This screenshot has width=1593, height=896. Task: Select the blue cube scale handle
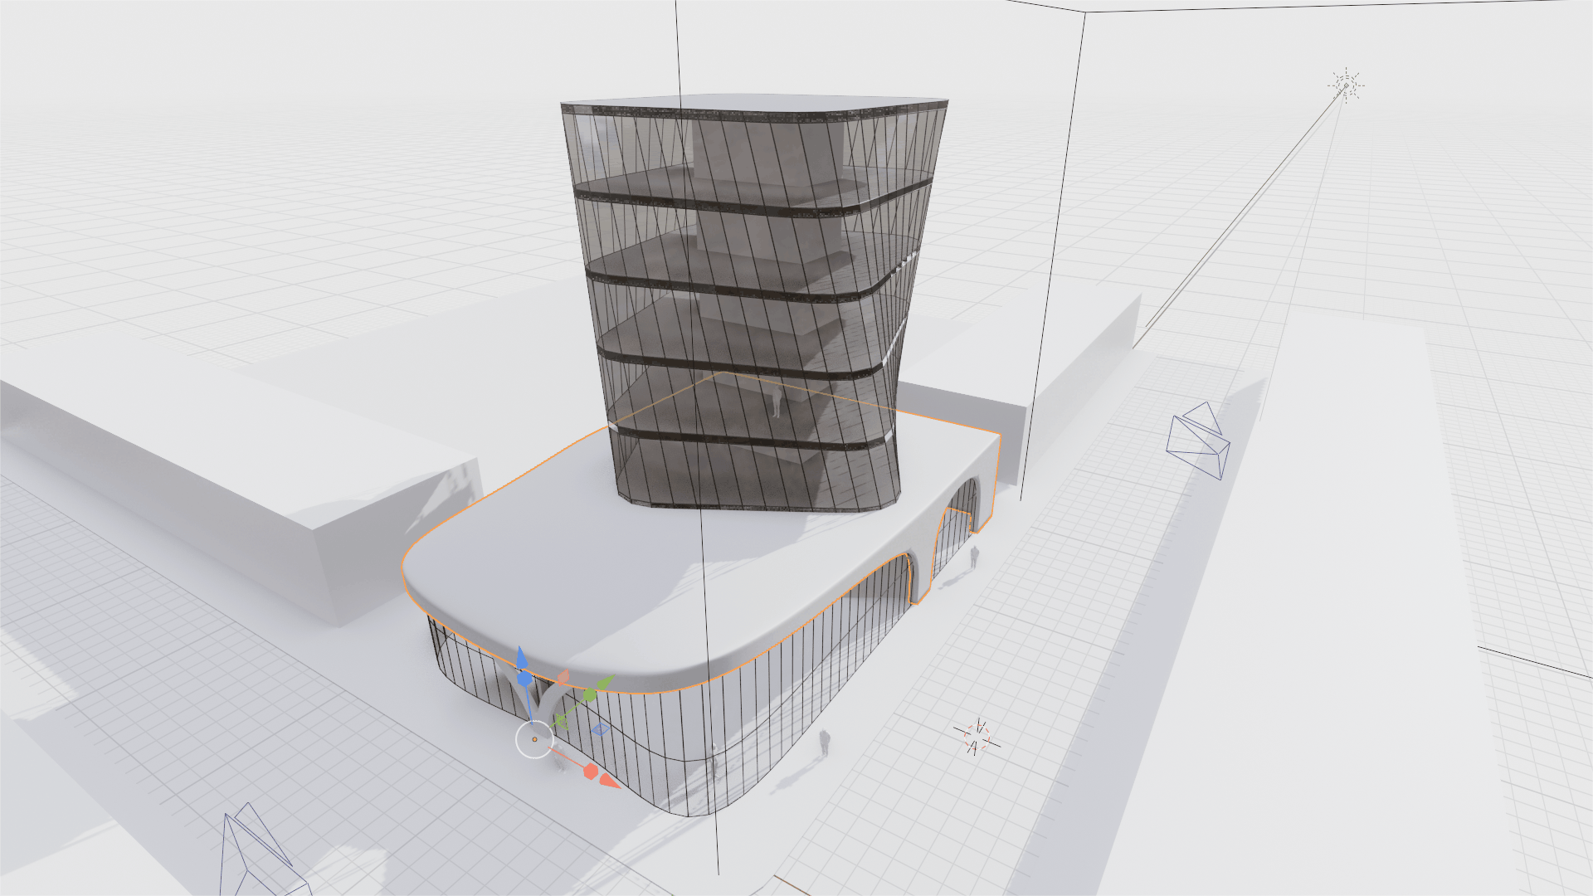524,679
